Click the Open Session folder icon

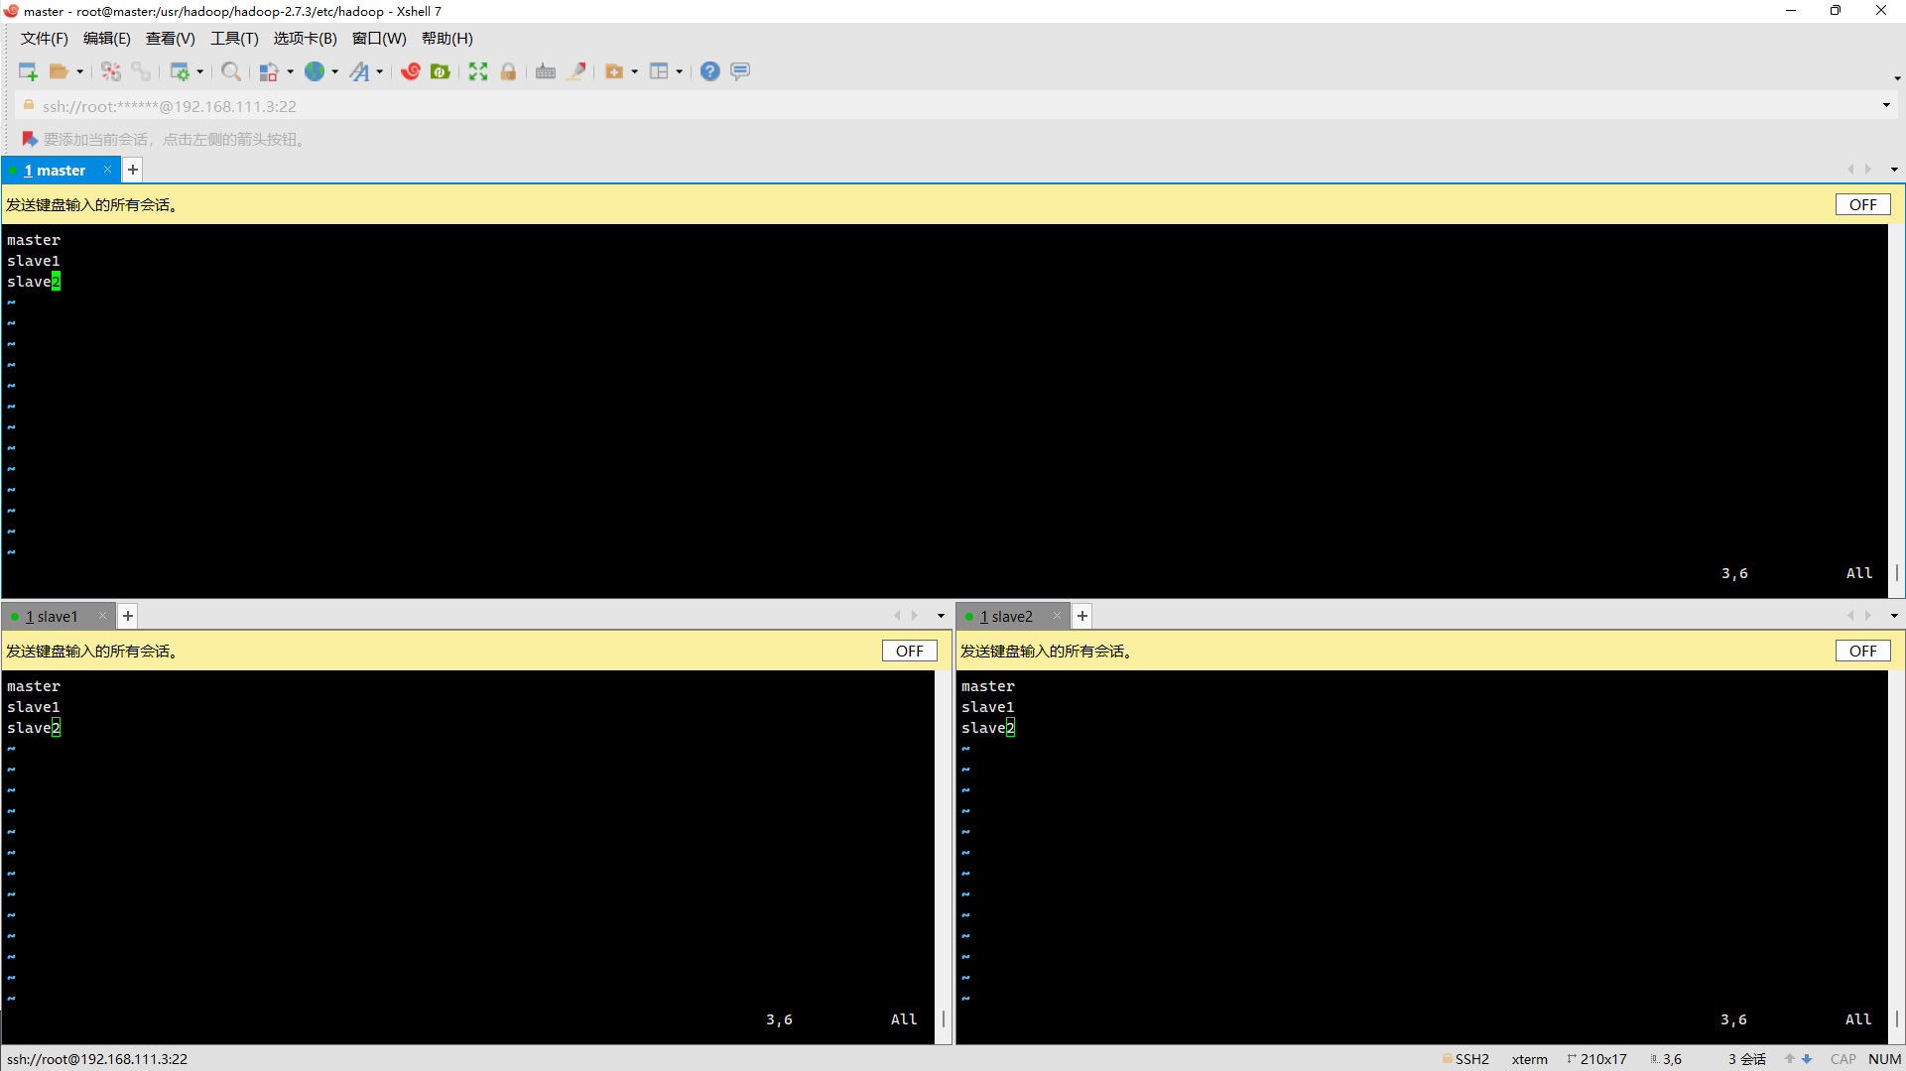(59, 71)
